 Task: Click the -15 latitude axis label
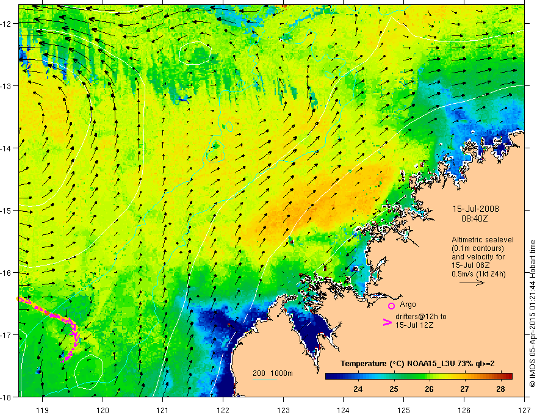(7, 211)
